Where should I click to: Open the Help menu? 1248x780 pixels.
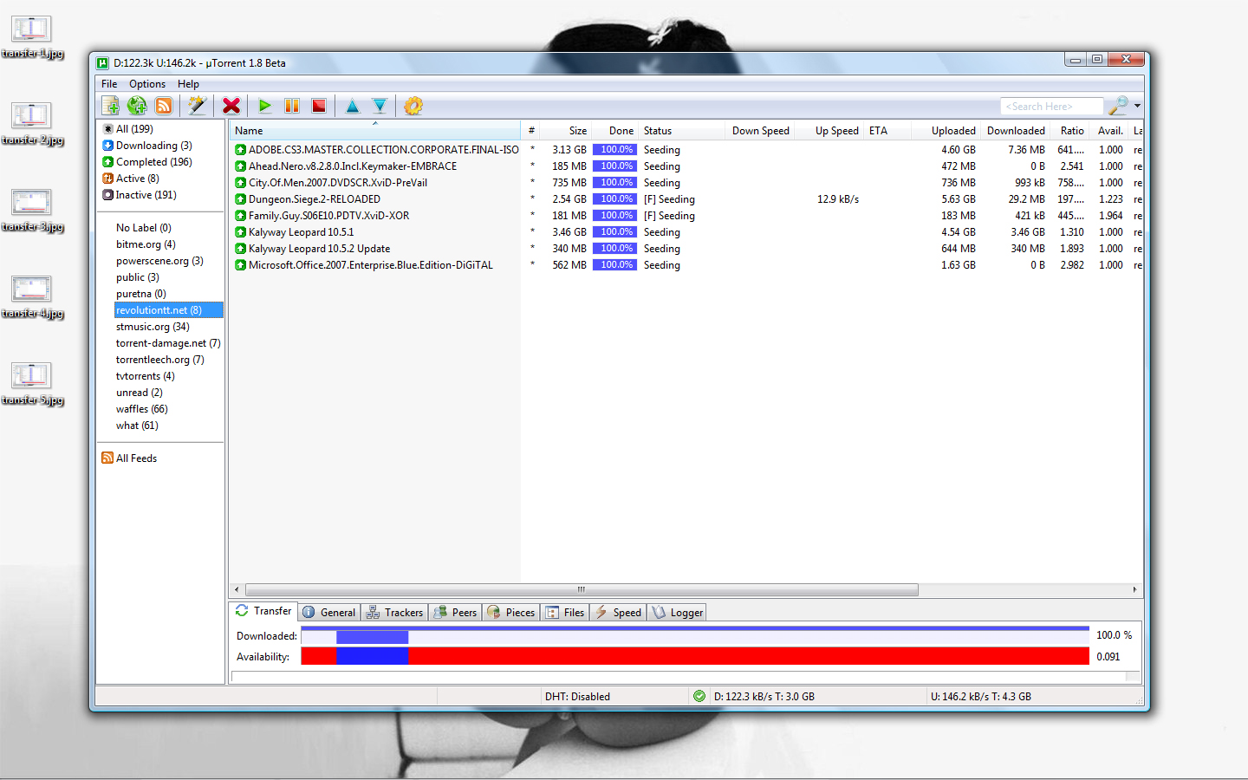point(188,84)
